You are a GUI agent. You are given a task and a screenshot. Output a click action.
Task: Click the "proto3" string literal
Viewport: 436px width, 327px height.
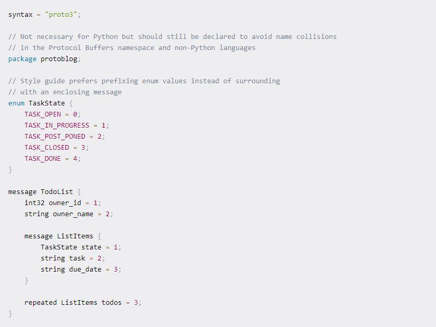(x=61, y=14)
